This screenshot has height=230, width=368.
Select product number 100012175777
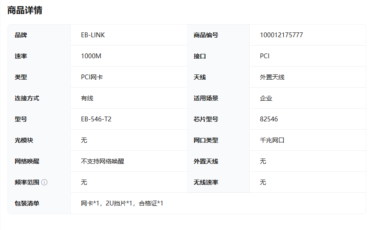pos(282,35)
